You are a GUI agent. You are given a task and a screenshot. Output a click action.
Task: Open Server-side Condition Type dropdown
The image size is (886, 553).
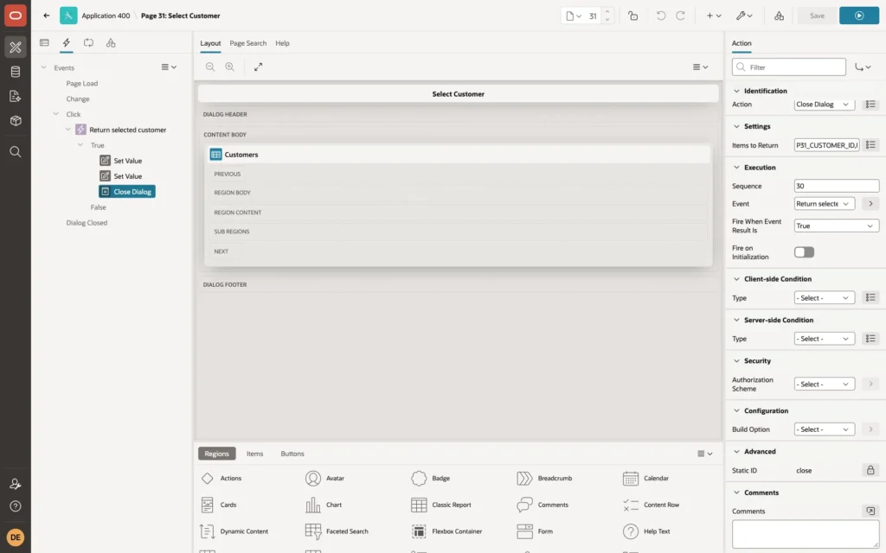(x=824, y=339)
